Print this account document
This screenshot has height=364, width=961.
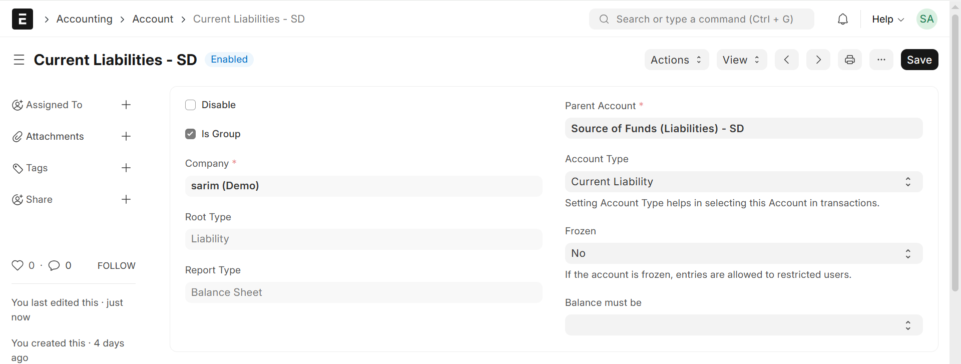[850, 60]
